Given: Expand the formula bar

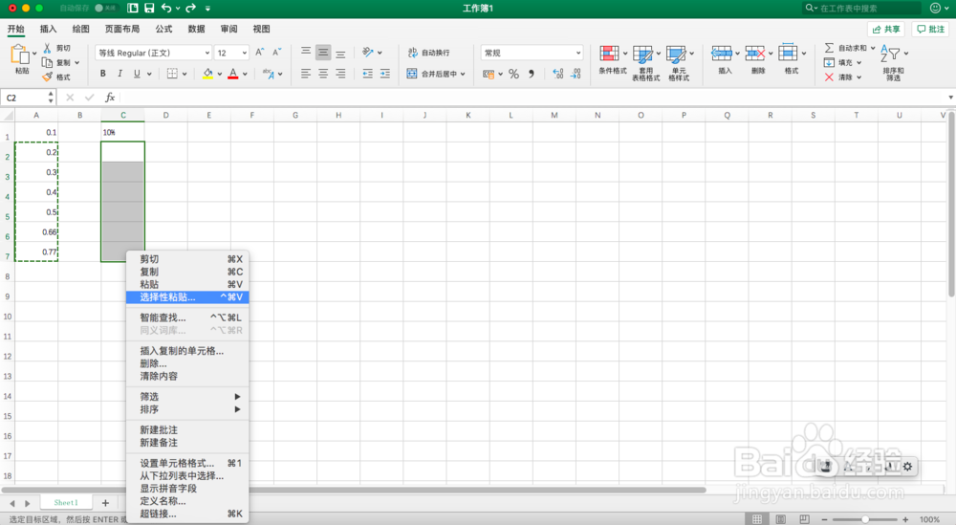Looking at the screenshot, I should coord(950,98).
